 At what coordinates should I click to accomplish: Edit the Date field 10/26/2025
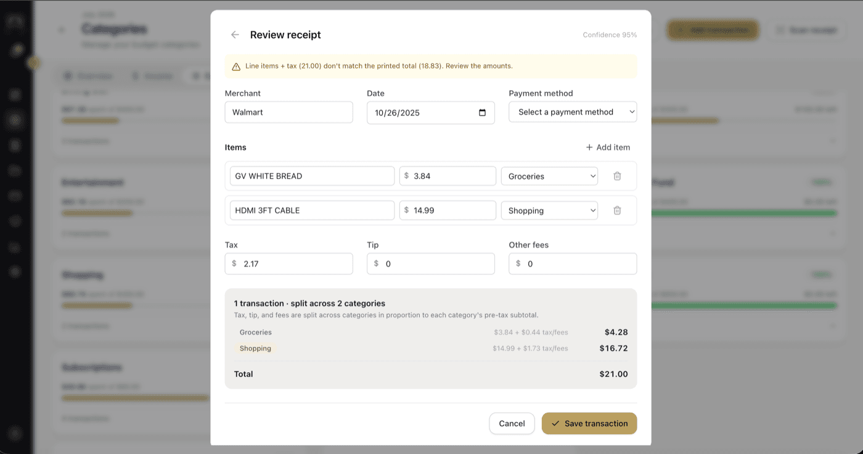(431, 113)
